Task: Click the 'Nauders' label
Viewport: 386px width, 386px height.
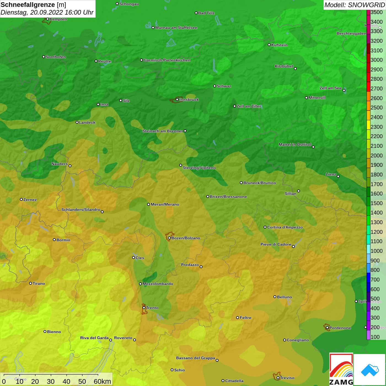Action: [x=60, y=164]
